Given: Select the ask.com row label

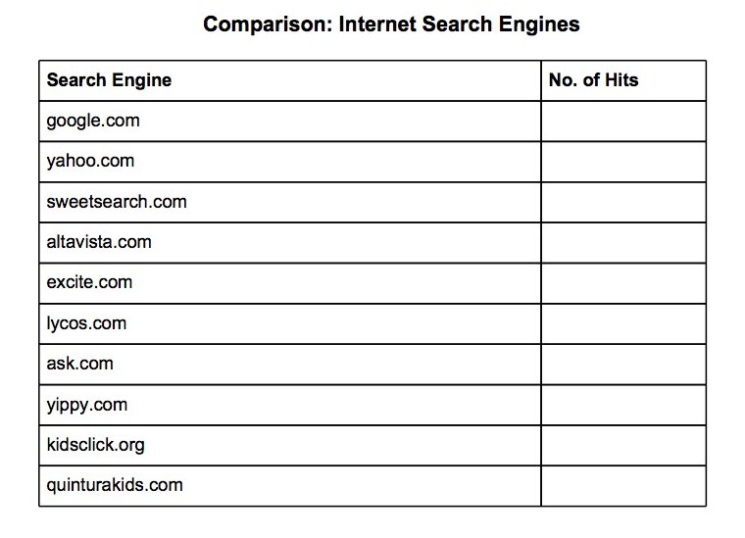Looking at the screenshot, I should [79, 364].
